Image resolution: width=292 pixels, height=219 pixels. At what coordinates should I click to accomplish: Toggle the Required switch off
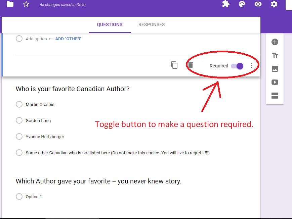pyautogui.click(x=237, y=66)
